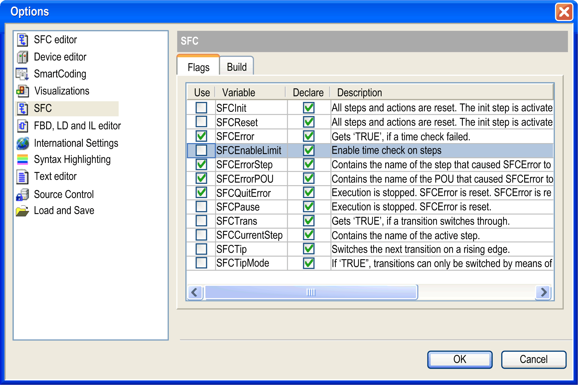Click the SFC editor icon in sidebar

(23, 40)
